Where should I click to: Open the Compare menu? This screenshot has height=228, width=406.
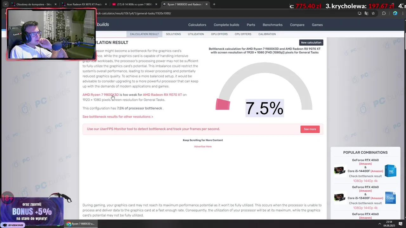click(297, 25)
